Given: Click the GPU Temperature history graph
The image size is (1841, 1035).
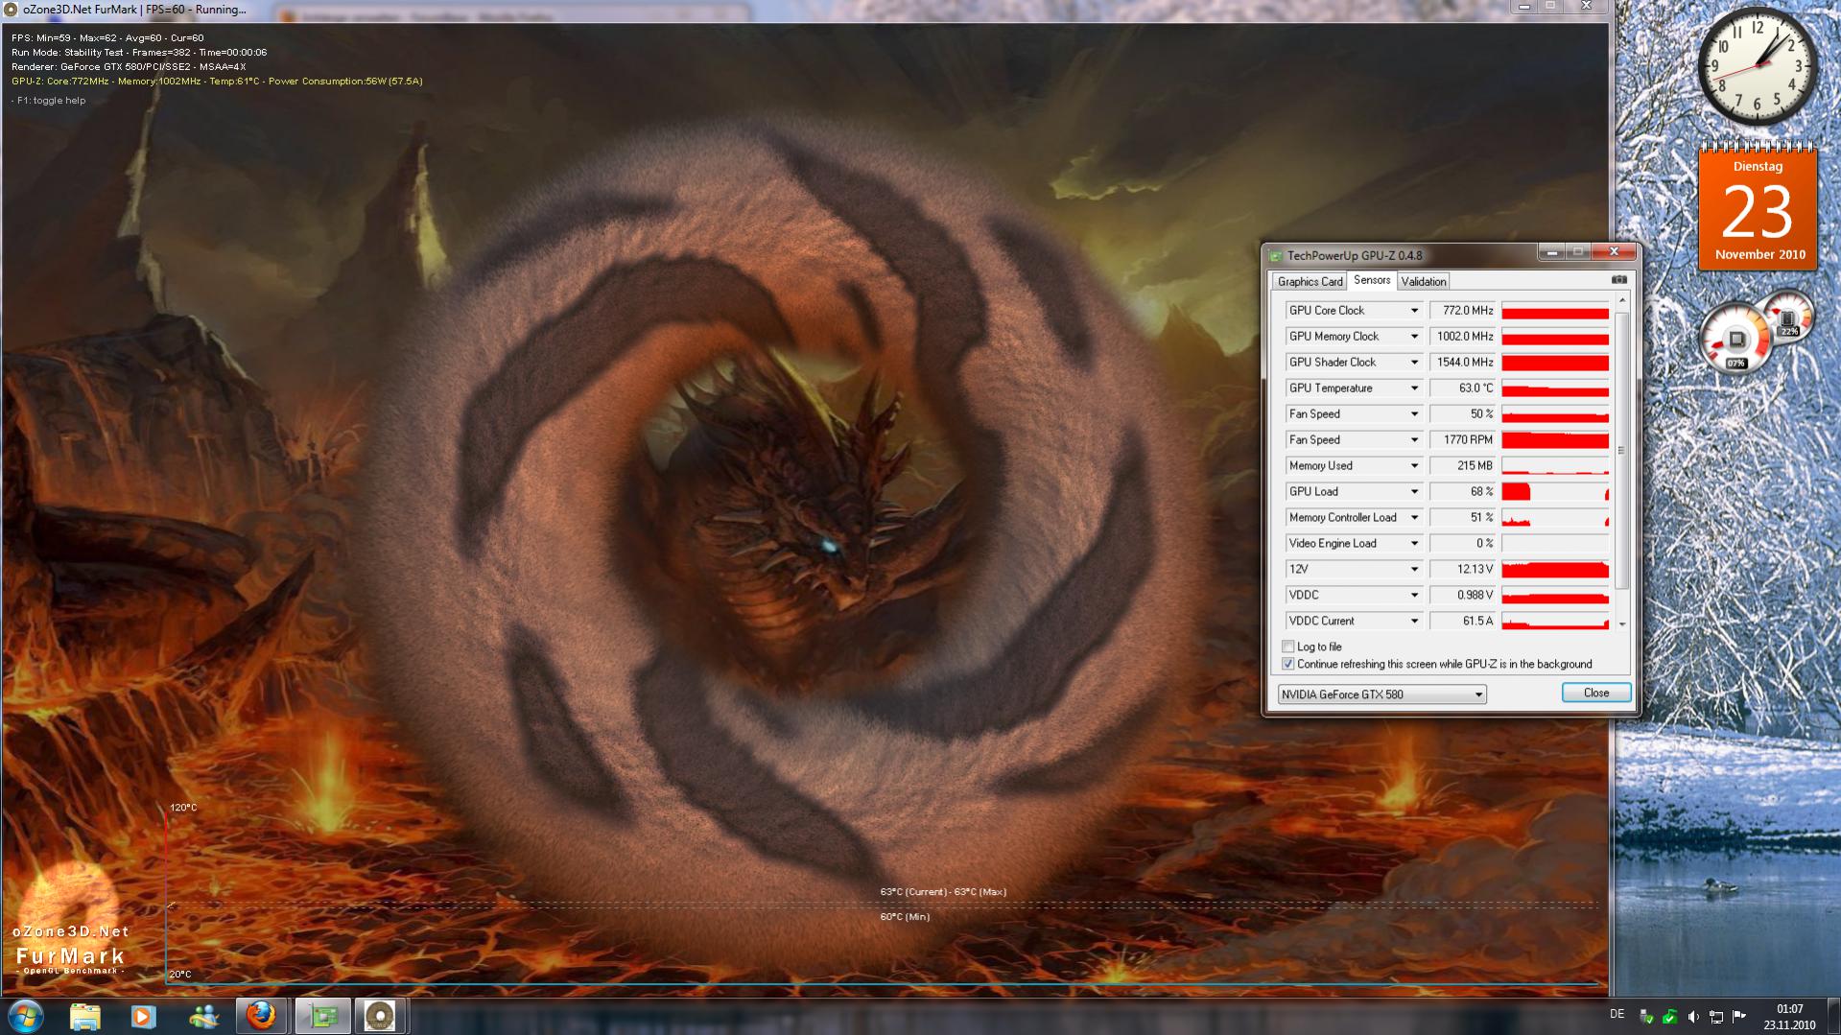Looking at the screenshot, I should click(1555, 388).
